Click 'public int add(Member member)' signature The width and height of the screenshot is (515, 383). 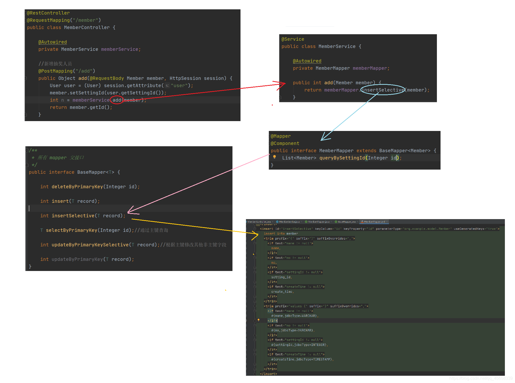pos(334,83)
